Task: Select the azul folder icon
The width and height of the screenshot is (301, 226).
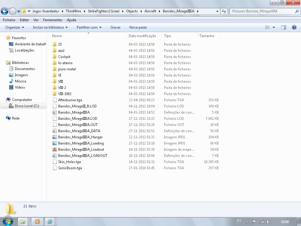Action: coord(54,50)
